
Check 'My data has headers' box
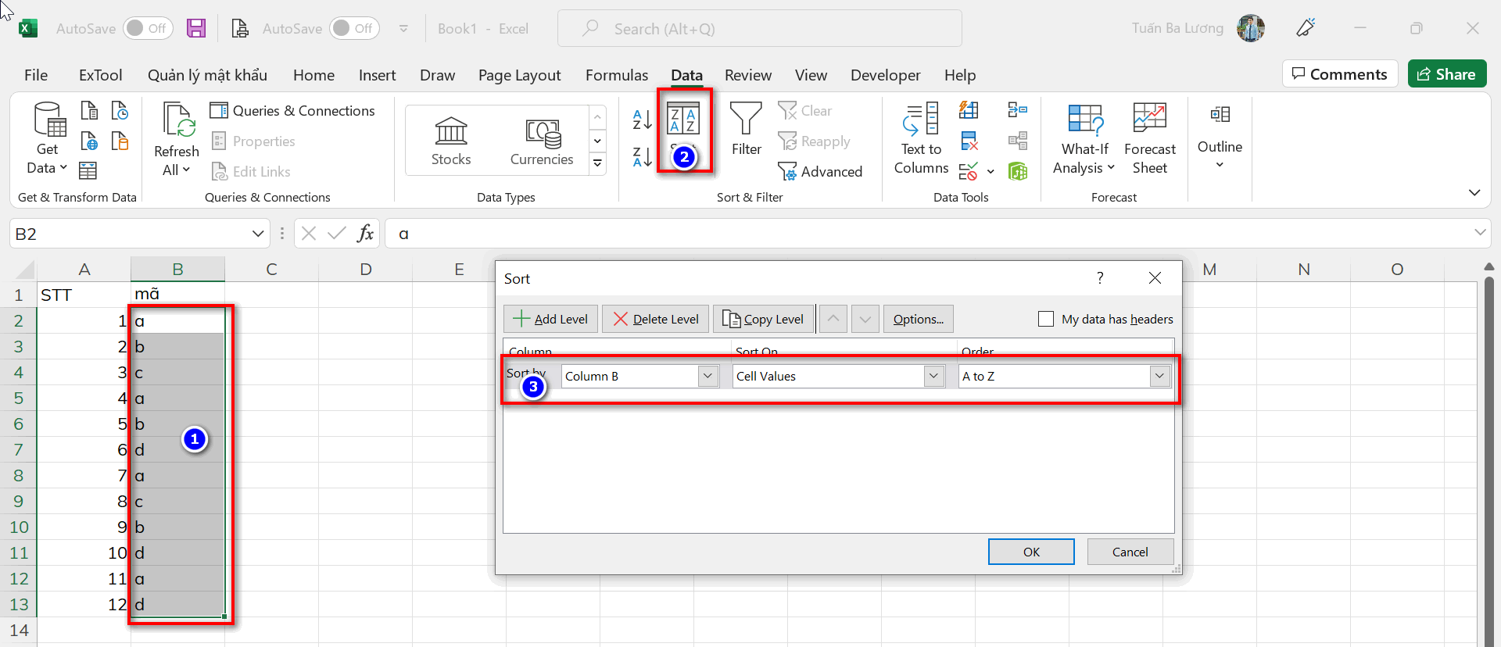[x=1046, y=319]
